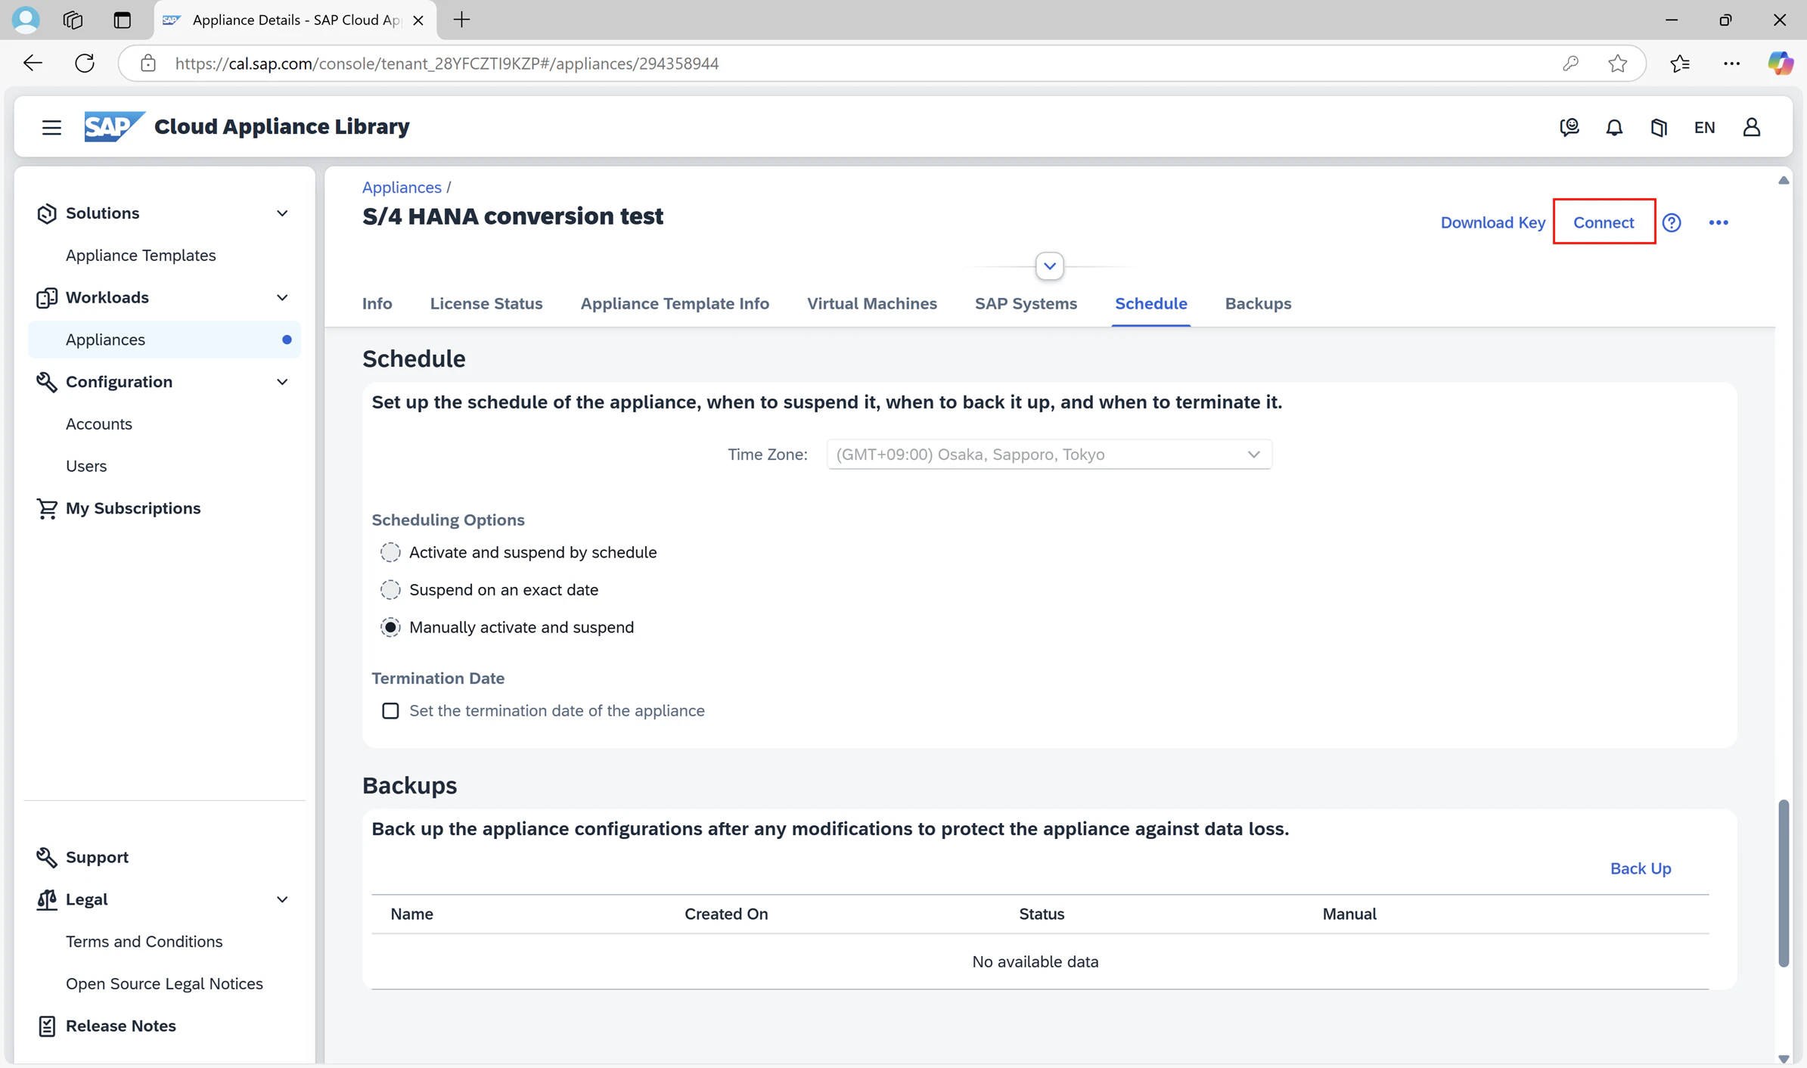The height and width of the screenshot is (1068, 1807).
Task: Check Set the termination date checkbox
Action: (390, 711)
